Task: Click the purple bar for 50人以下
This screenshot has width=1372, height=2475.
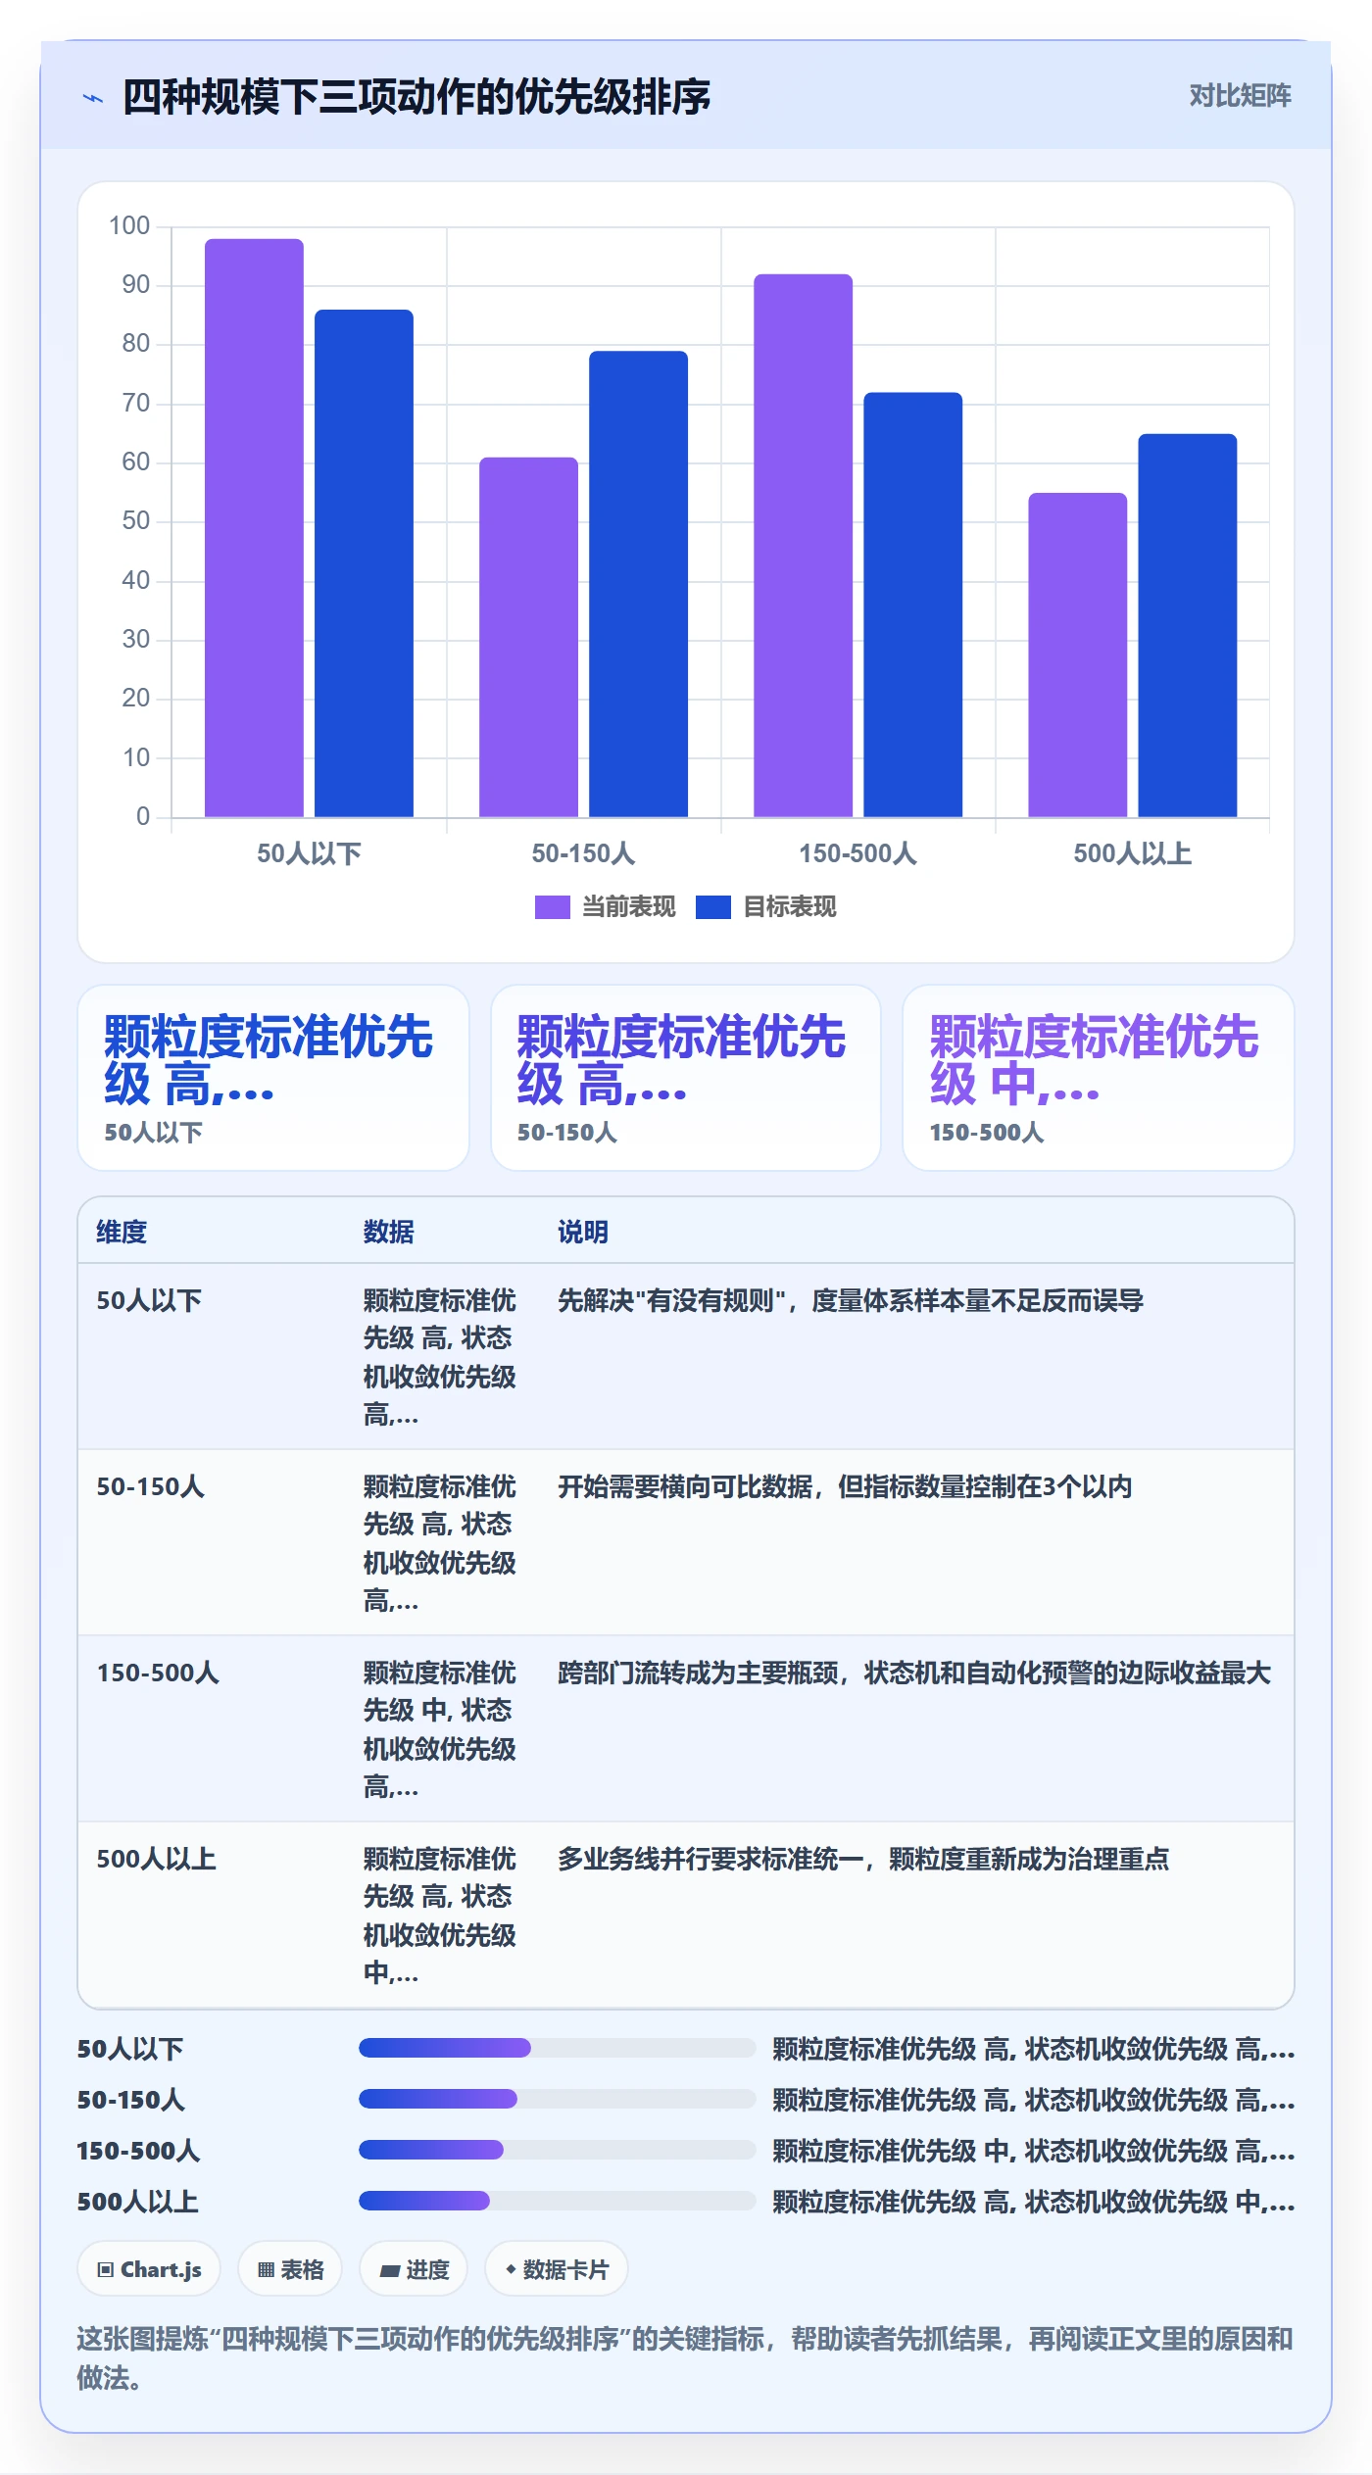Action: [x=254, y=528]
